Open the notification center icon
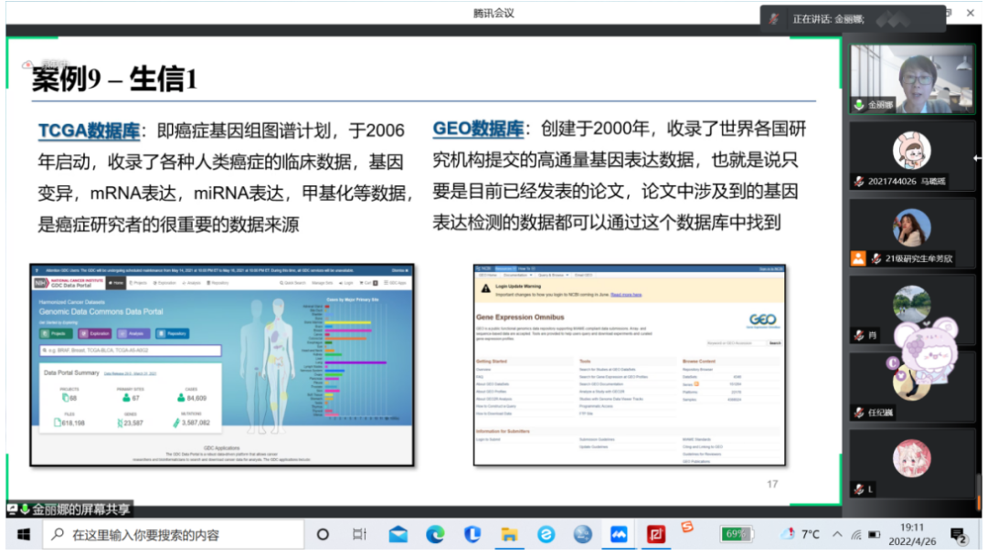The height and width of the screenshot is (555, 987). (960, 536)
